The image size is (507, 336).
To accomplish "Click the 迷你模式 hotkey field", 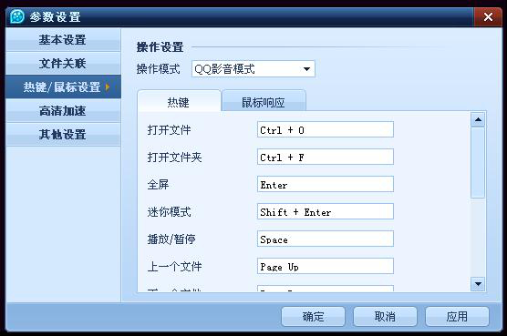I will 326,211.
